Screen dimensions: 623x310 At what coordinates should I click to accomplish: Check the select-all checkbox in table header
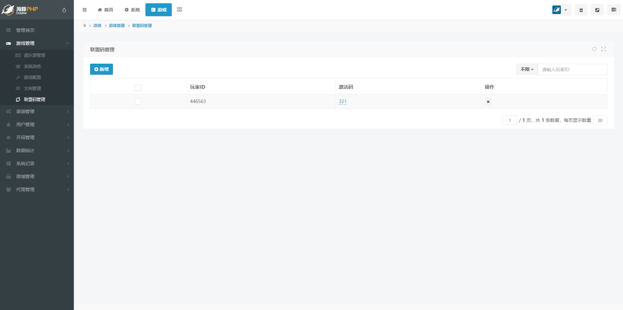138,87
